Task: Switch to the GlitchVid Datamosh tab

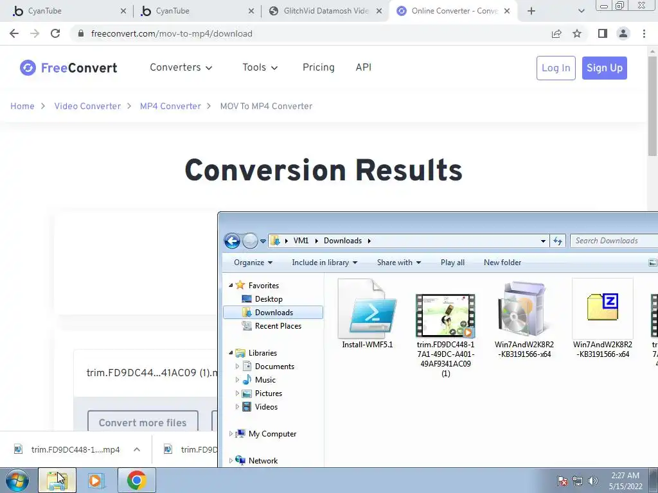Action: click(x=325, y=11)
